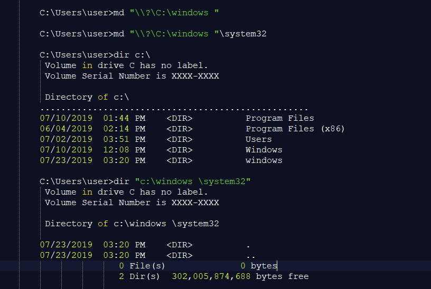Click the green "c:\windows \system32" quoted string

pos(193,181)
